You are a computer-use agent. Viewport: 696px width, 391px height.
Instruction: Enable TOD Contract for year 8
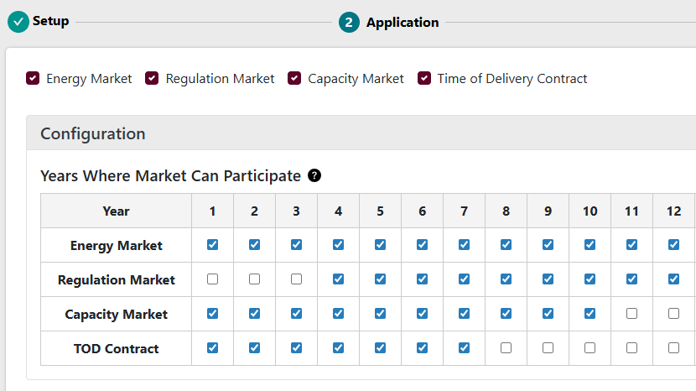pos(506,348)
